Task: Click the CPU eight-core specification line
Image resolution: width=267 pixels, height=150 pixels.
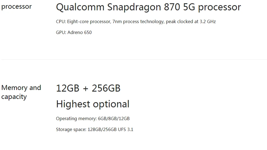Action: (x=136, y=21)
